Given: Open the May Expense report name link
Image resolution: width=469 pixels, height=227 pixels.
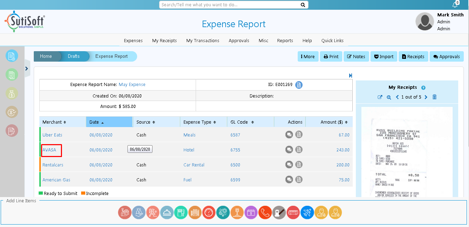Looking at the screenshot, I should tap(132, 85).
